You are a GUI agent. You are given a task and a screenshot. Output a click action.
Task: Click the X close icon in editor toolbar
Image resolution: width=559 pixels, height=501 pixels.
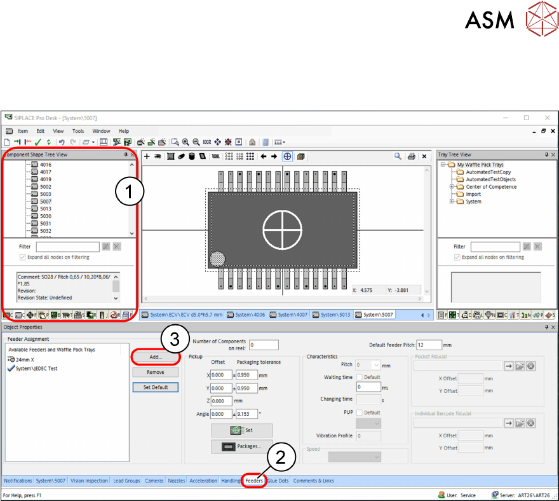pos(424,156)
